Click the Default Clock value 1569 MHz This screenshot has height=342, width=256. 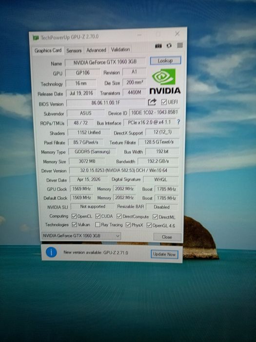[x=82, y=197]
